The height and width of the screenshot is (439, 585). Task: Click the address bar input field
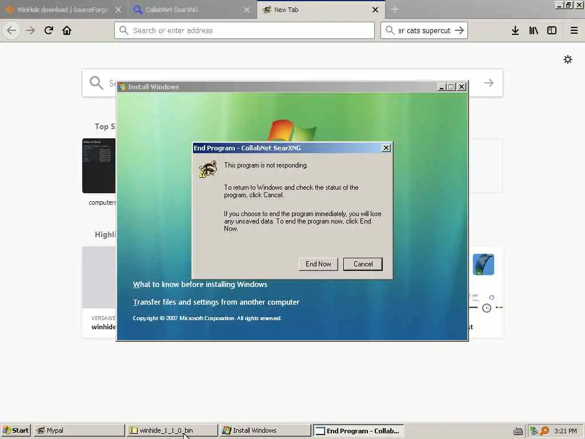tap(245, 30)
